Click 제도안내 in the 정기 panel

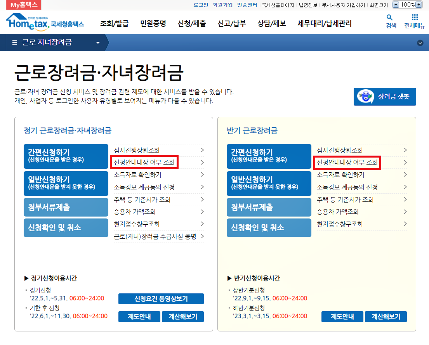click(139, 317)
